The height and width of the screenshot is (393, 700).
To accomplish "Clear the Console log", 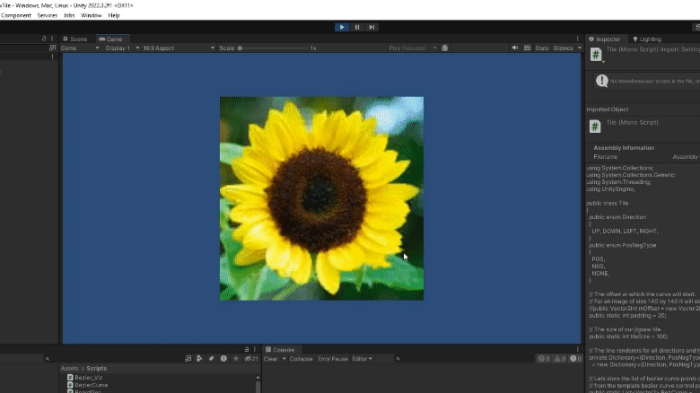I will click(270, 359).
